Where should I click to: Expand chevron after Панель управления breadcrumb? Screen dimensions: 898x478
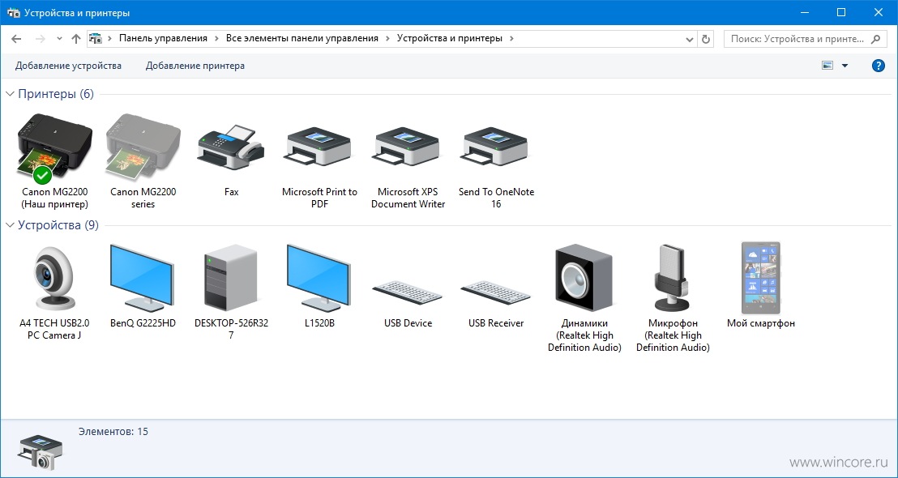[216, 38]
